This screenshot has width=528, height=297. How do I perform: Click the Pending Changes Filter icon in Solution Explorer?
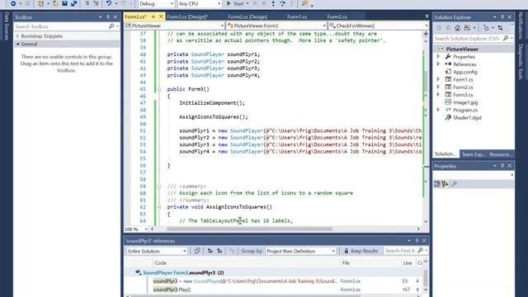(486, 28)
